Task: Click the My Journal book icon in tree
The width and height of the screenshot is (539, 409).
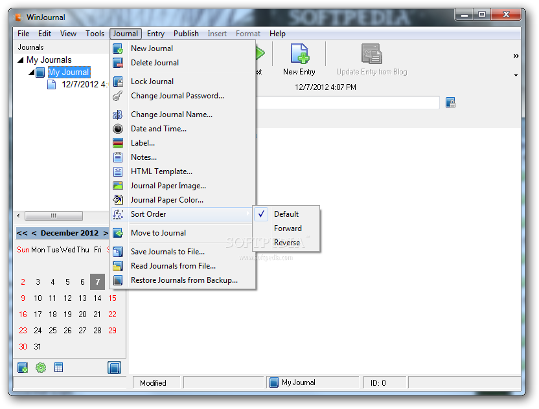Action: click(40, 72)
